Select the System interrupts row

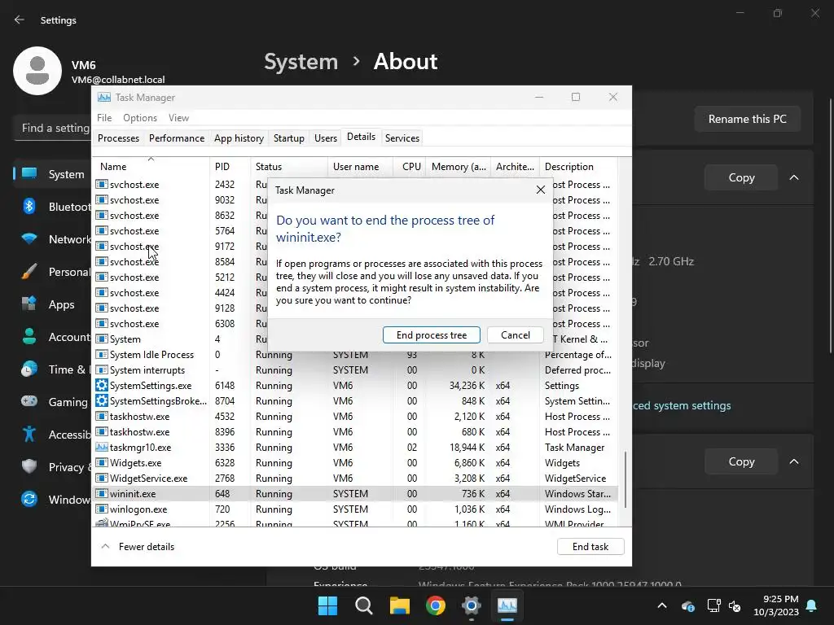pyautogui.click(x=355, y=370)
